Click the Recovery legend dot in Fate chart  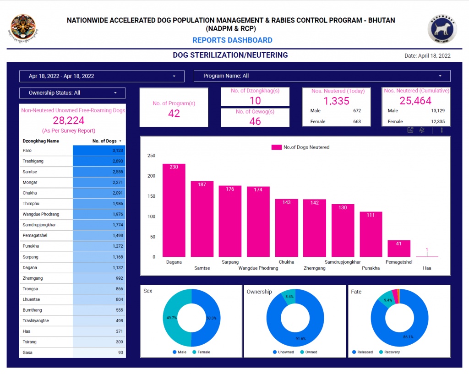click(x=380, y=352)
